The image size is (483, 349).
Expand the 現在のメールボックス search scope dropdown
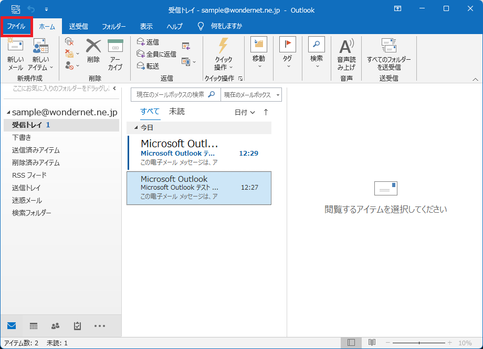[x=278, y=95]
